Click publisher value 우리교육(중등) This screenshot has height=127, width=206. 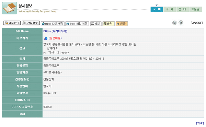53,72
